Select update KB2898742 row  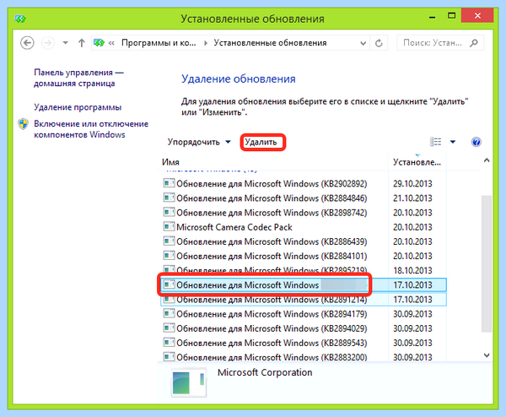[x=304, y=213]
